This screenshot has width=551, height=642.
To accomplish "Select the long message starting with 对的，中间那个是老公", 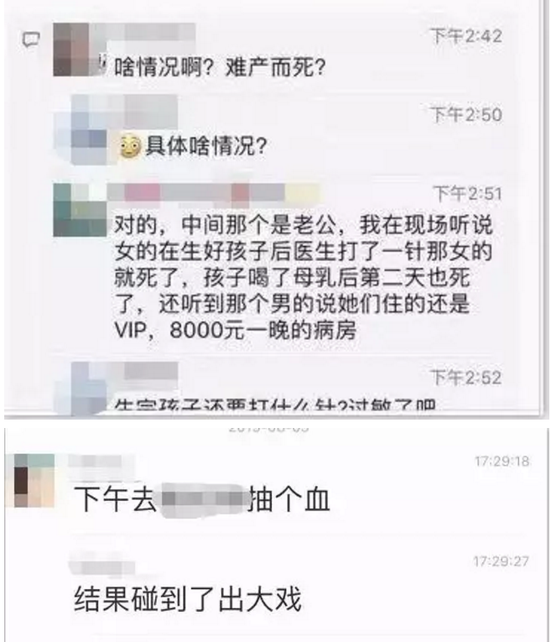I will click(x=304, y=278).
